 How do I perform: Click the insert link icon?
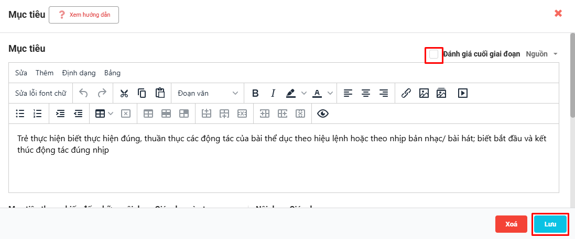click(406, 93)
